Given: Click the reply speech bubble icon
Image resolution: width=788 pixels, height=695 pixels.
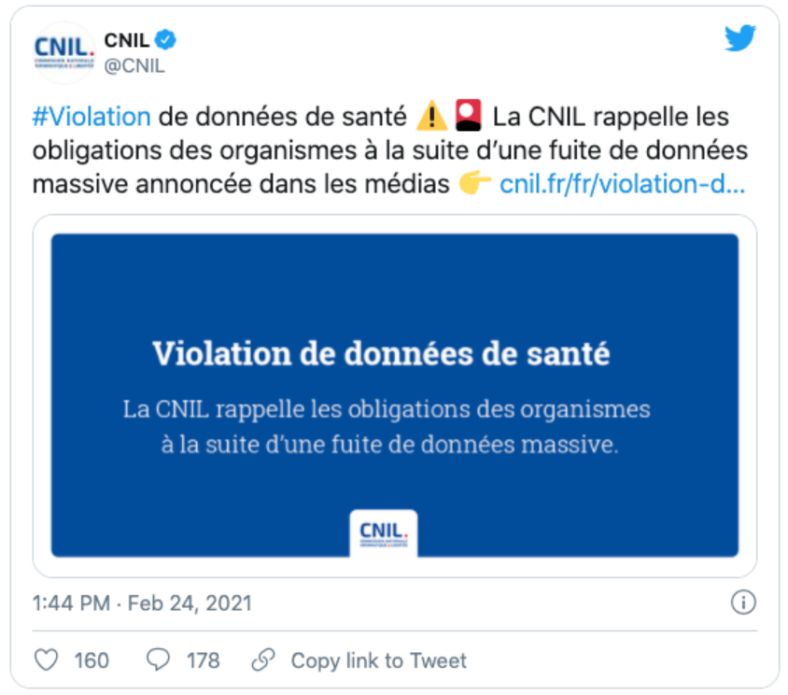Looking at the screenshot, I should coord(159,660).
